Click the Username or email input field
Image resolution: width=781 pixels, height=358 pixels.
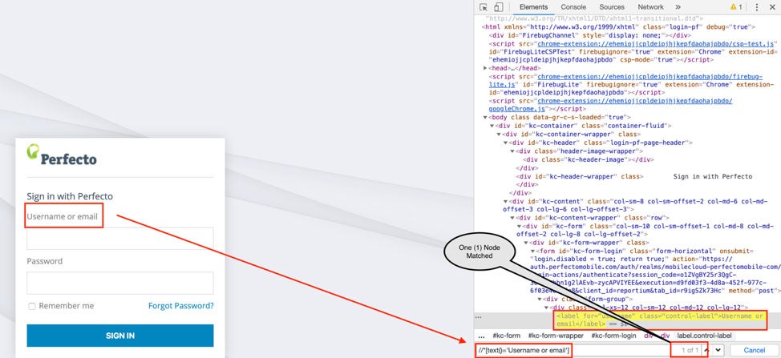click(x=120, y=239)
